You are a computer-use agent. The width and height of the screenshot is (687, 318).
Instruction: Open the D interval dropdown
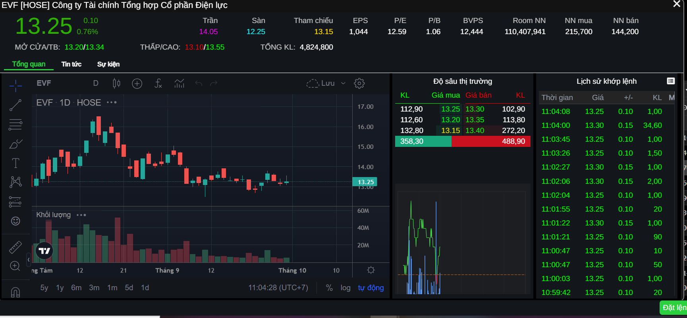[x=96, y=83]
